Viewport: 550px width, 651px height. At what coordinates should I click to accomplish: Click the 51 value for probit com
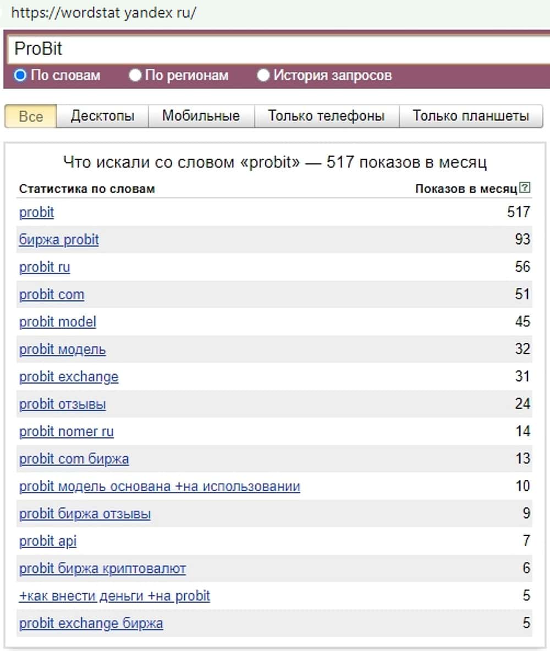tap(522, 294)
